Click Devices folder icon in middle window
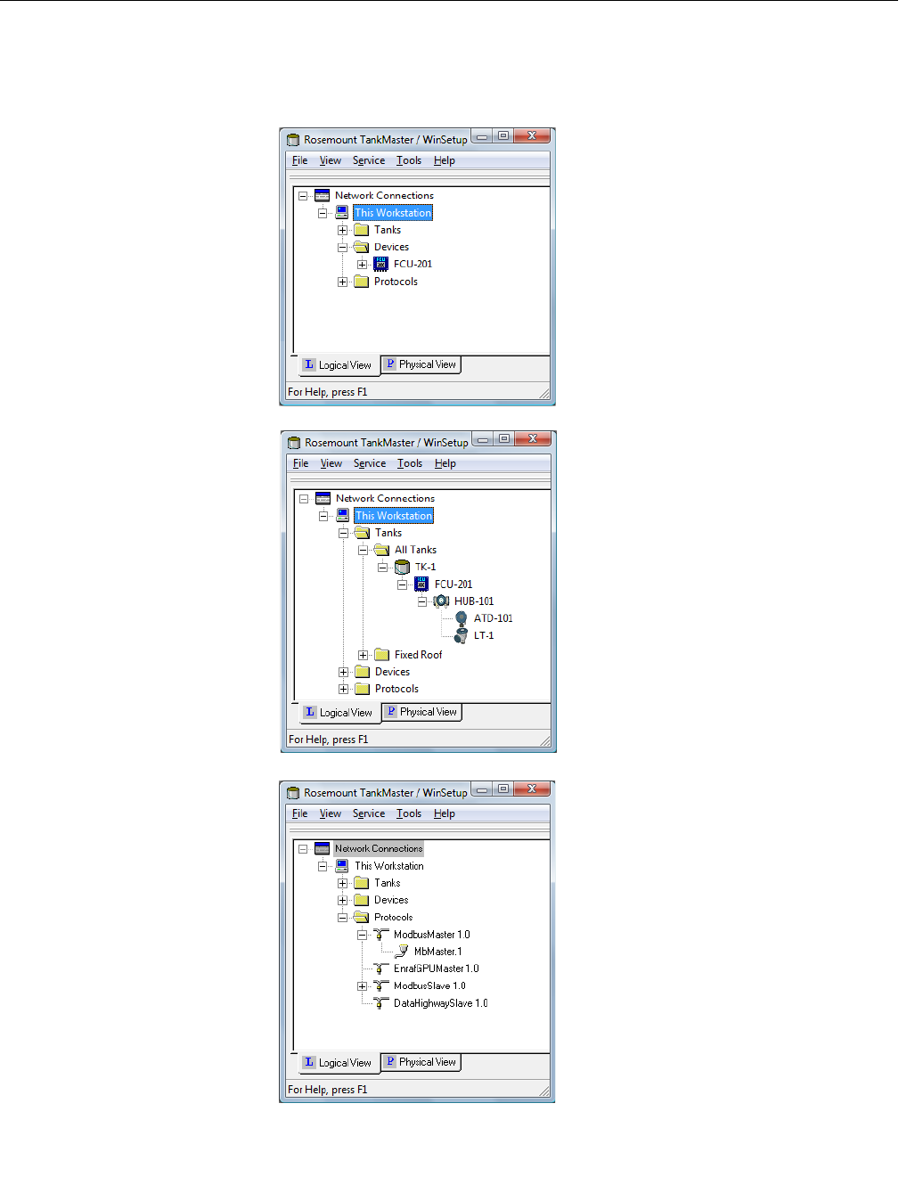 (362, 672)
